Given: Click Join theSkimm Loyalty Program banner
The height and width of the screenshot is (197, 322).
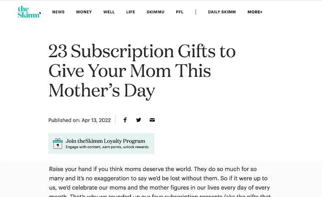Looking at the screenshot, I should tap(101, 144).
